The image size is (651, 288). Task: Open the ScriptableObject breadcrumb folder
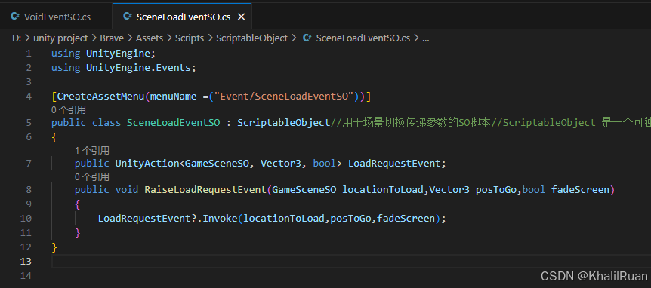[251, 38]
